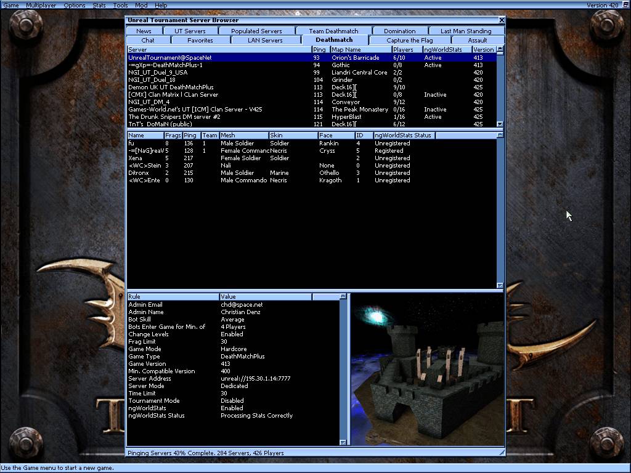Select -=gXp=-DeathMatchPlus-1 server
The width and height of the screenshot is (631, 473).
click(312, 65)
